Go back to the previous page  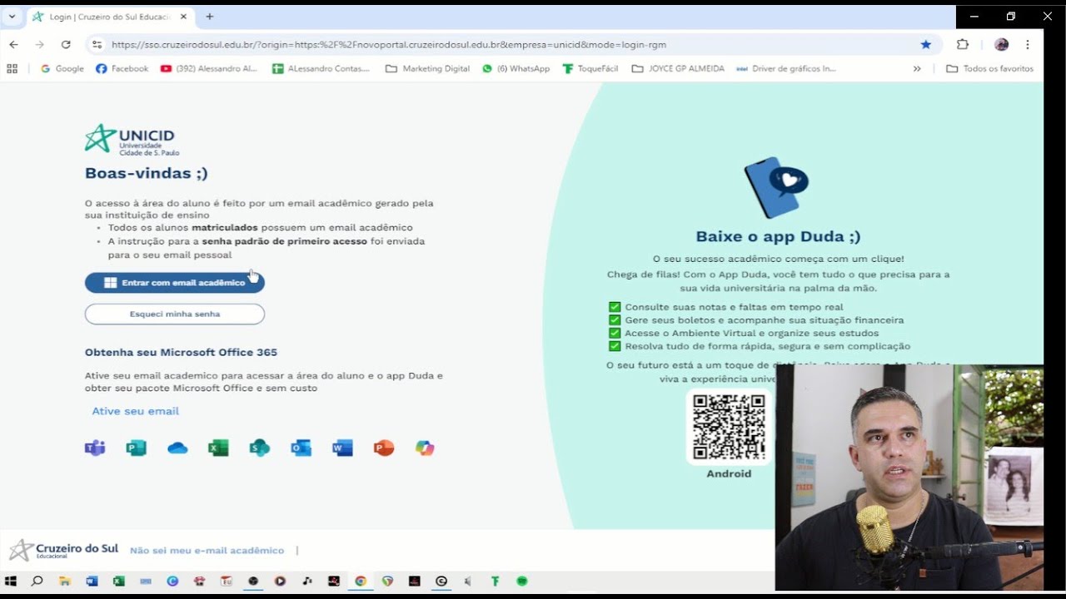pos(13,44)
